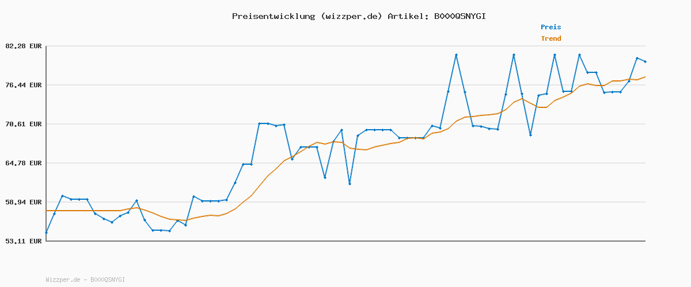Select the last data point of blue price line

(645, 61)
